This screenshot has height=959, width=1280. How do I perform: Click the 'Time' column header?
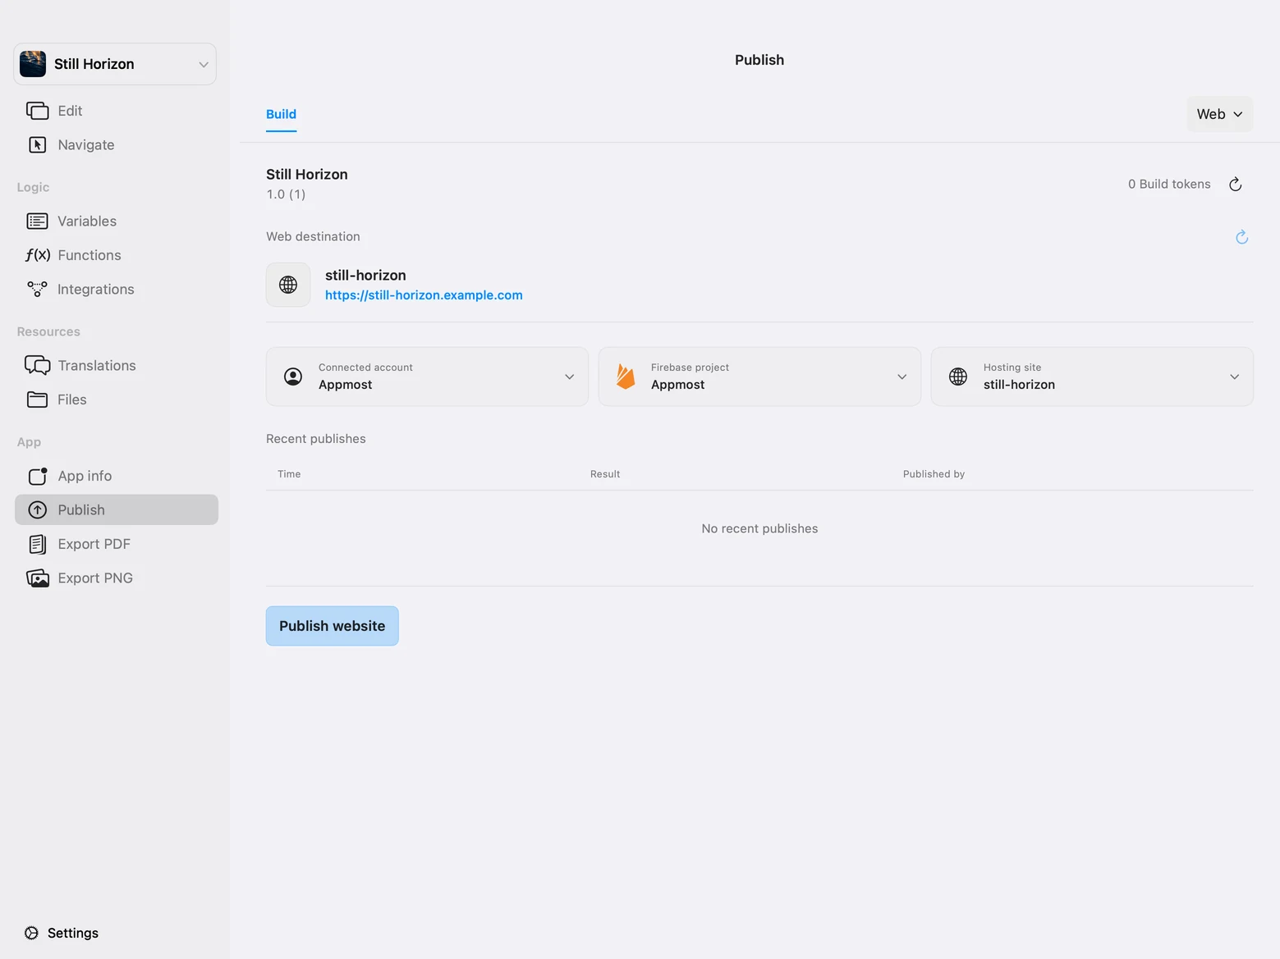(x=289, y=474)
